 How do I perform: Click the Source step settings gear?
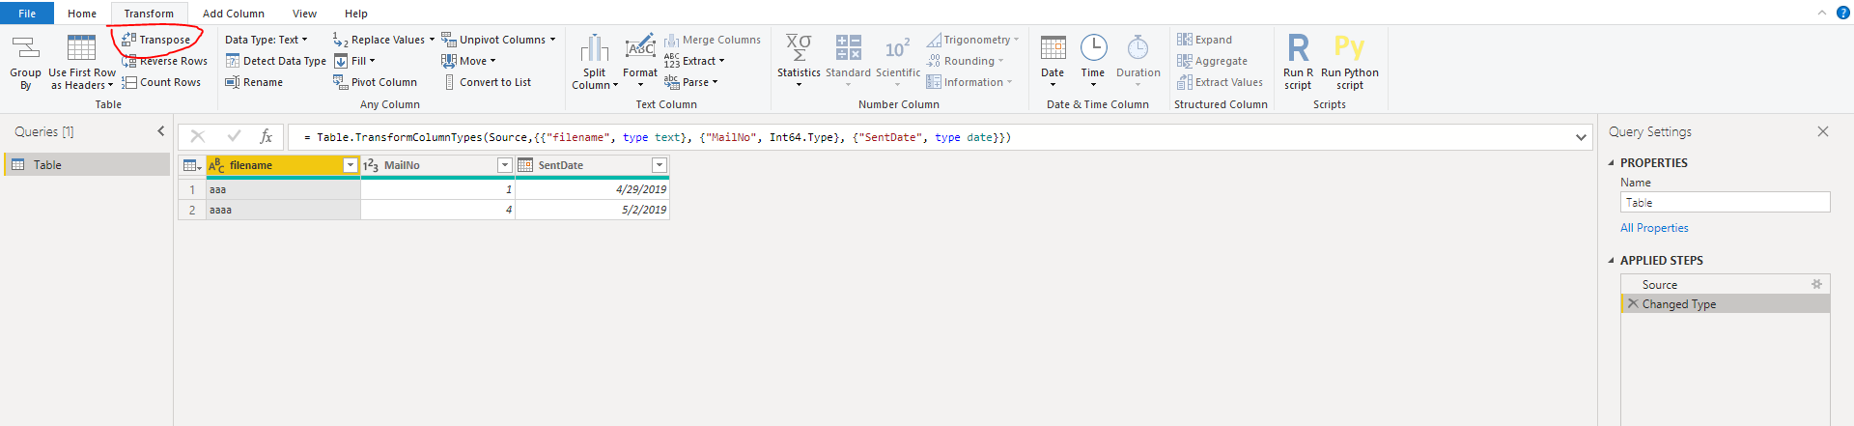coord(1816,284)
